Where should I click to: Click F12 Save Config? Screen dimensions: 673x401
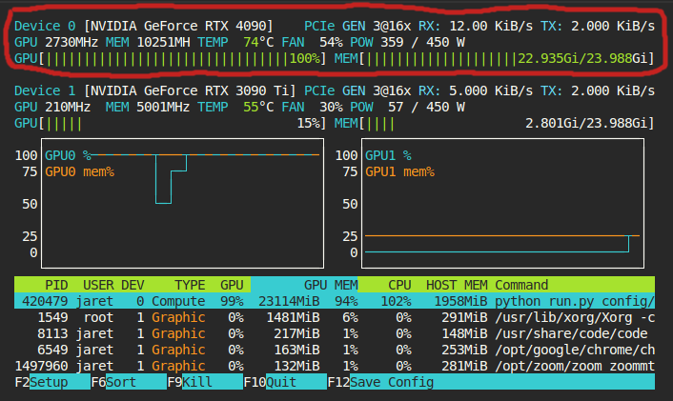pyautogui.click(x=491, y=382)
